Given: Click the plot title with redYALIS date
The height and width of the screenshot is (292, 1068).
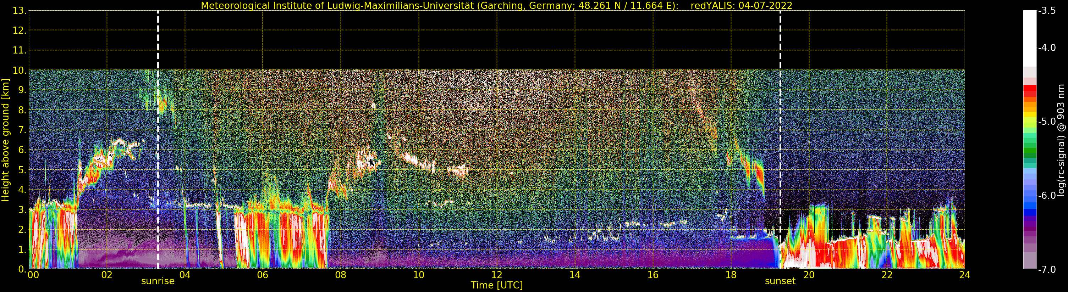Looking at the screenshot, I should click(496, 5).
